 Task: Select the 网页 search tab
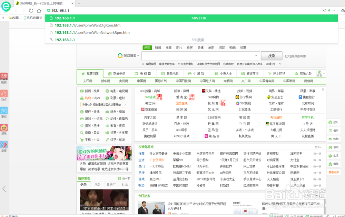coord(147,48)
